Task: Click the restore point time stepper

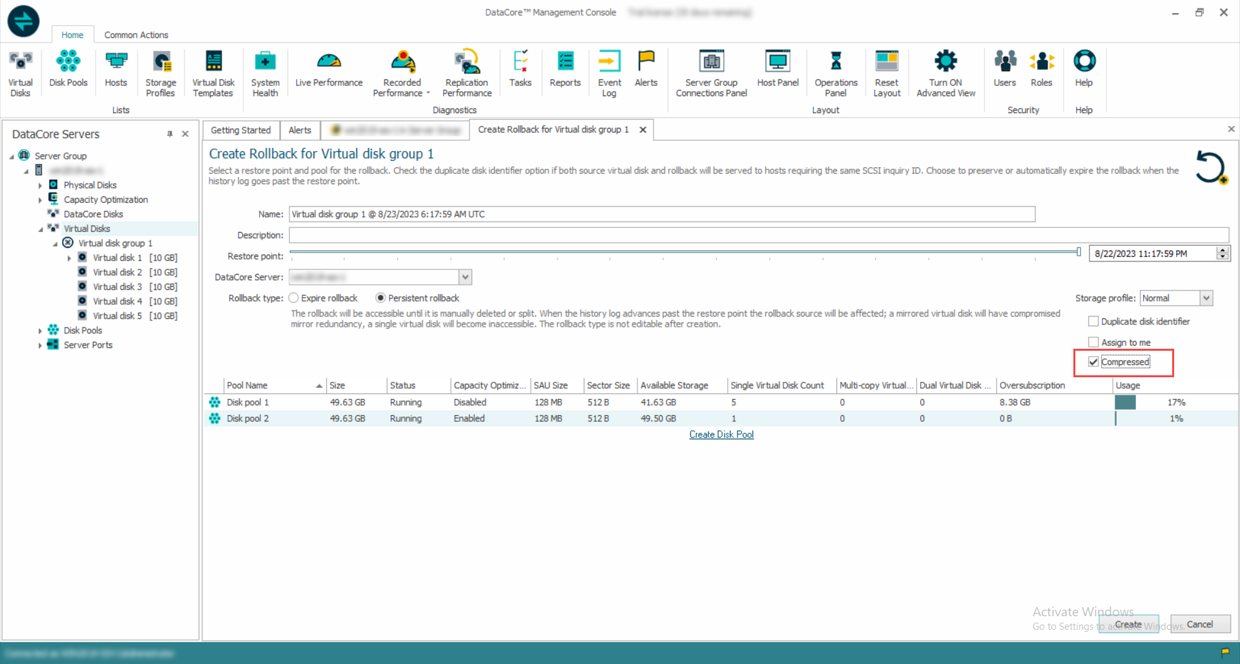Action: pyautogui.click(x=1222, y=253)
